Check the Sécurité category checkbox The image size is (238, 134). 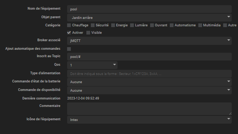coord(93,25)
